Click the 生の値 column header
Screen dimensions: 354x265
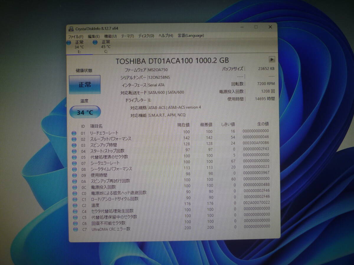[262, 124]
